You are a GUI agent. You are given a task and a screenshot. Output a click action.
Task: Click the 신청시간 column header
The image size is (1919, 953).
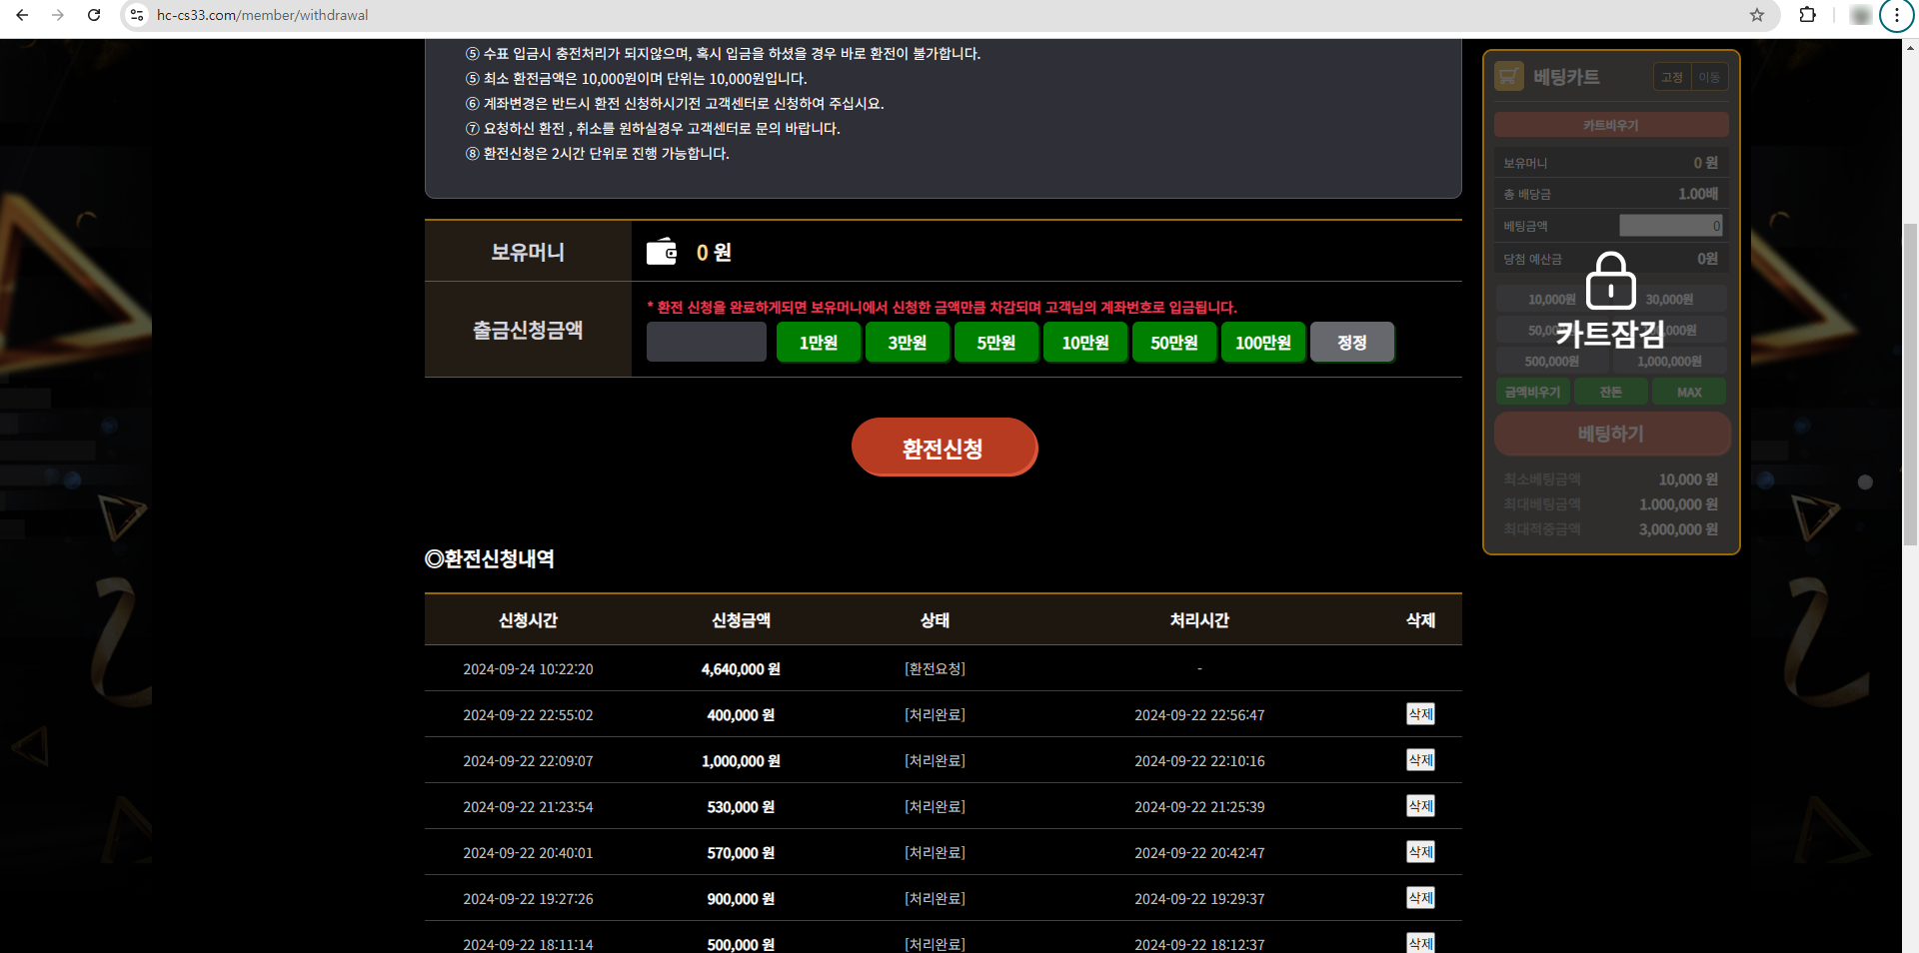click(528, 620)
